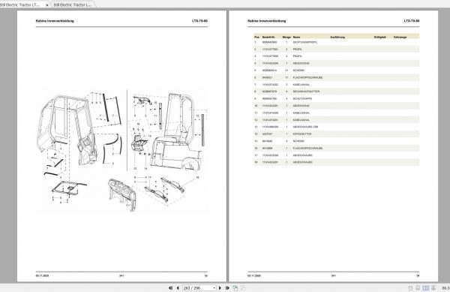The width and height of the screenshot is (450, 292).
Task: Click the greyed-out next view icon
Action: click(x=243, y=287)
